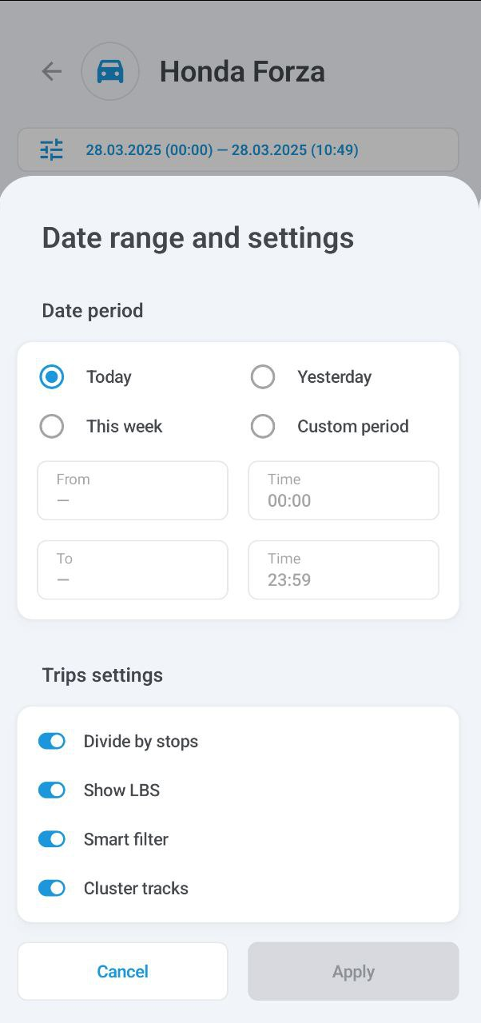Screen dimensions: 481x1023
Task: Open the To date field
Action: [x=133, y=570]
